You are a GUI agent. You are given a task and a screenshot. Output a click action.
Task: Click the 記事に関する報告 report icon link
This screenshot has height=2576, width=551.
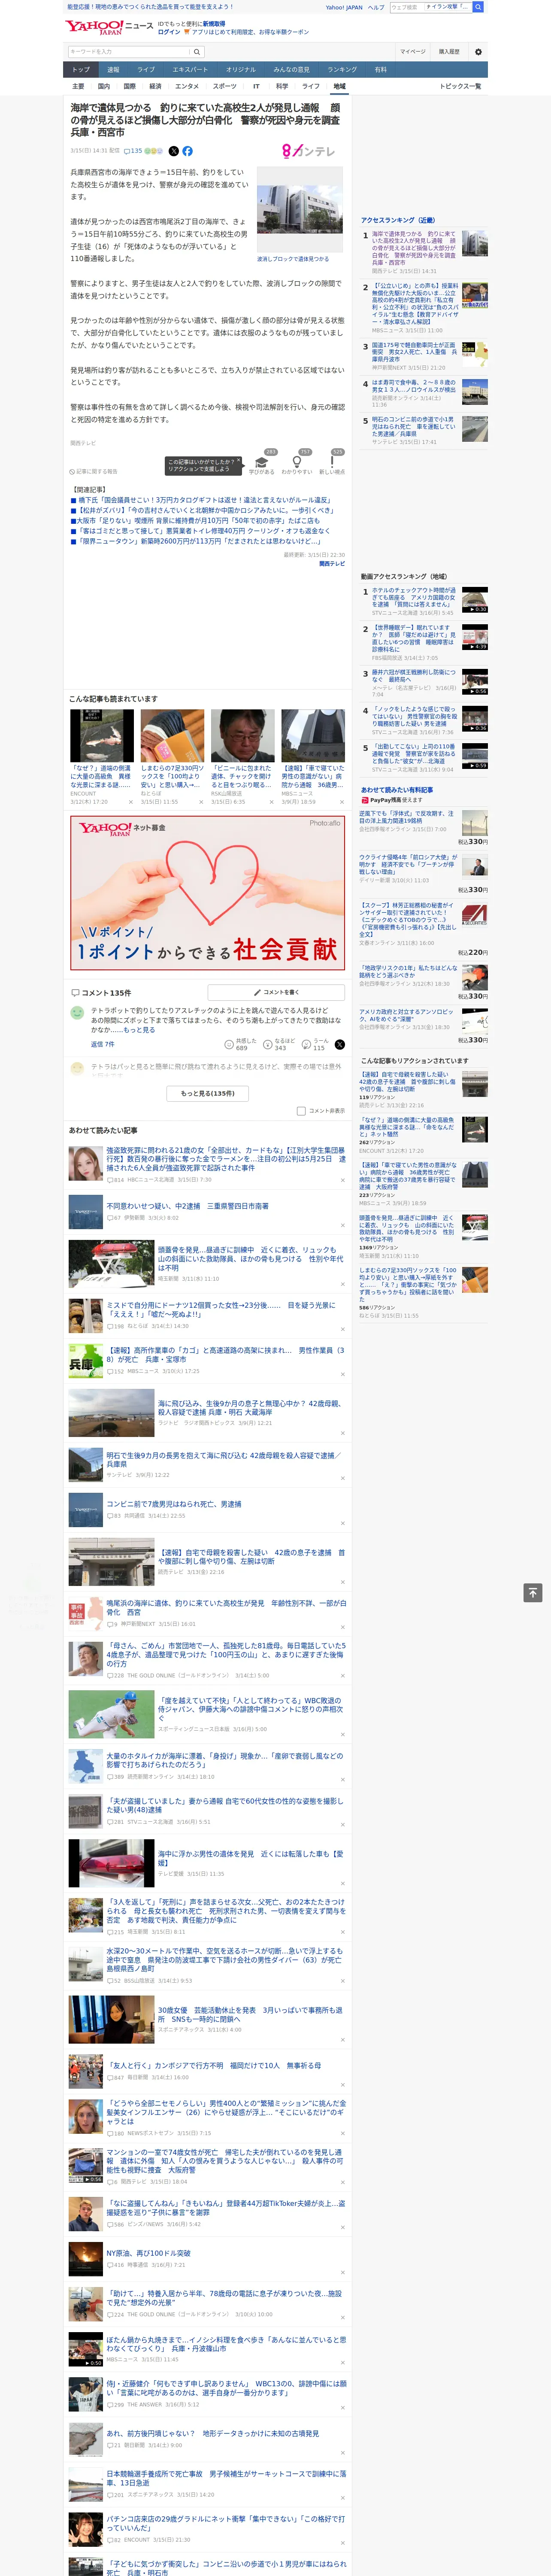(94, 471)
